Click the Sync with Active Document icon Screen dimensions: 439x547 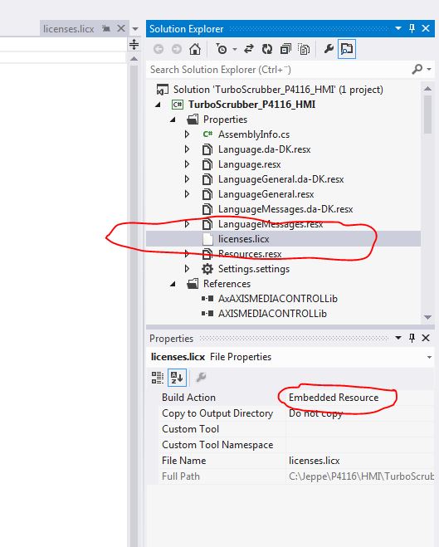pos(249,49)
